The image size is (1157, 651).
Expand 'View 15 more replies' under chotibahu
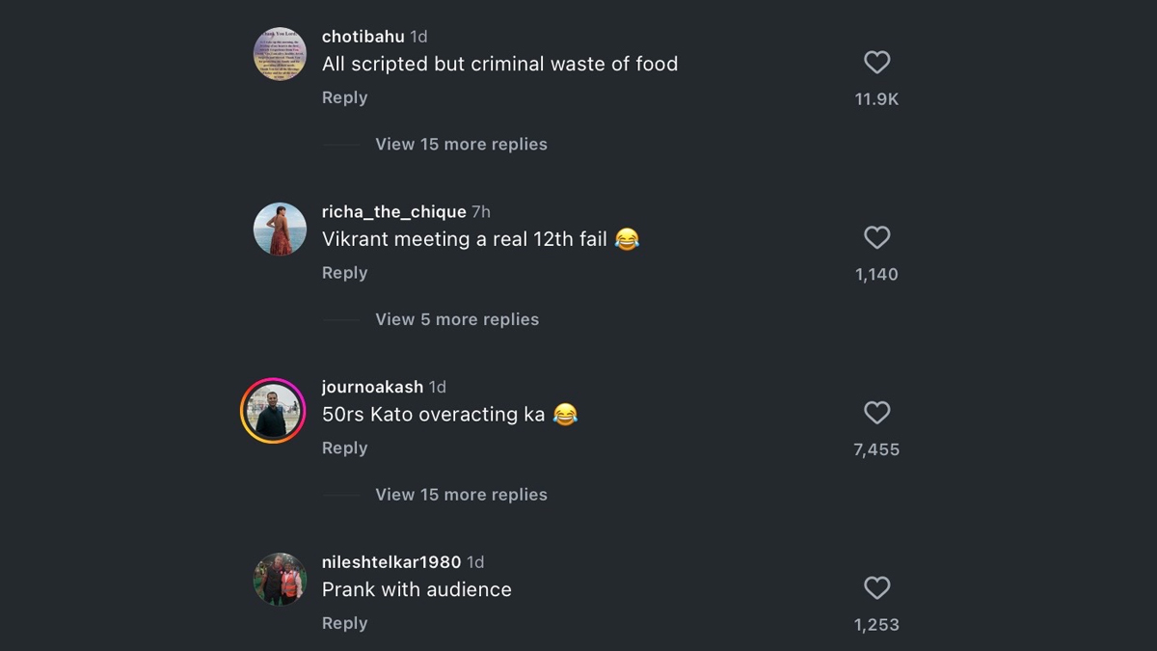tap(461, 145)
